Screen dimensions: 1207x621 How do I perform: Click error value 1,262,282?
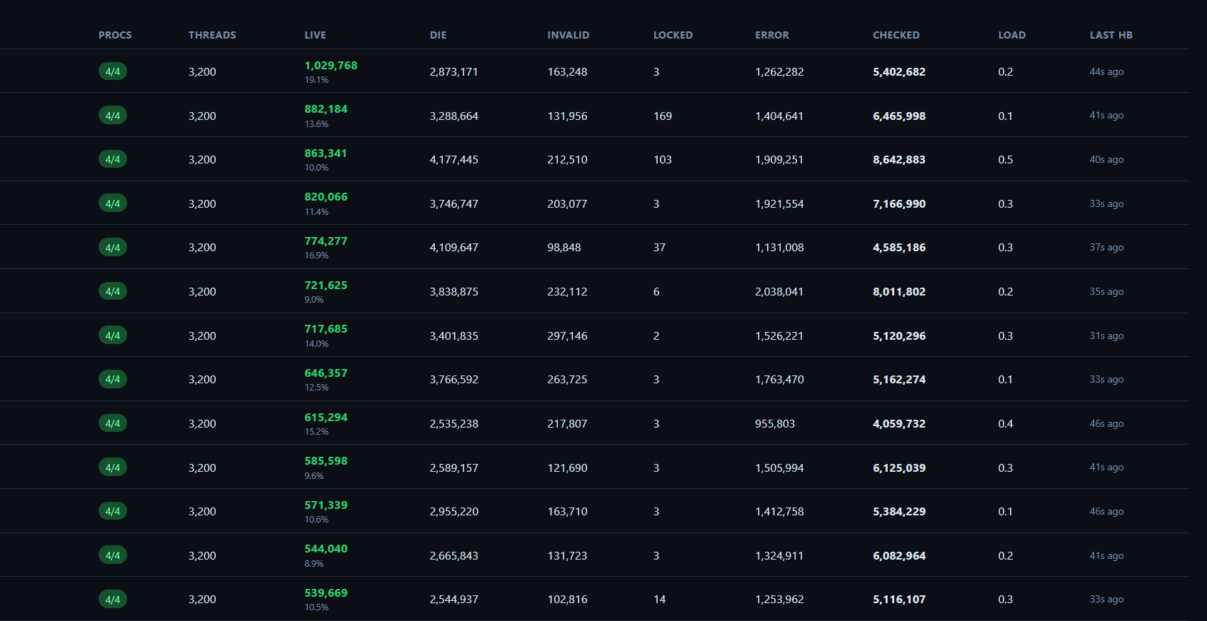(779, 72)
